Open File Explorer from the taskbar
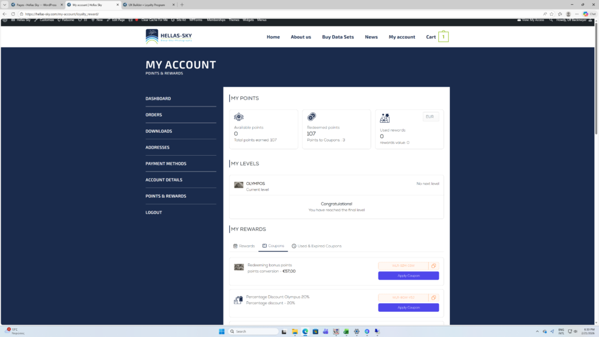The width and height of the screenshot is (599, 337). point(295,332)
